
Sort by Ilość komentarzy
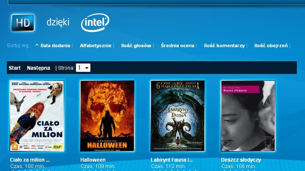224,46
